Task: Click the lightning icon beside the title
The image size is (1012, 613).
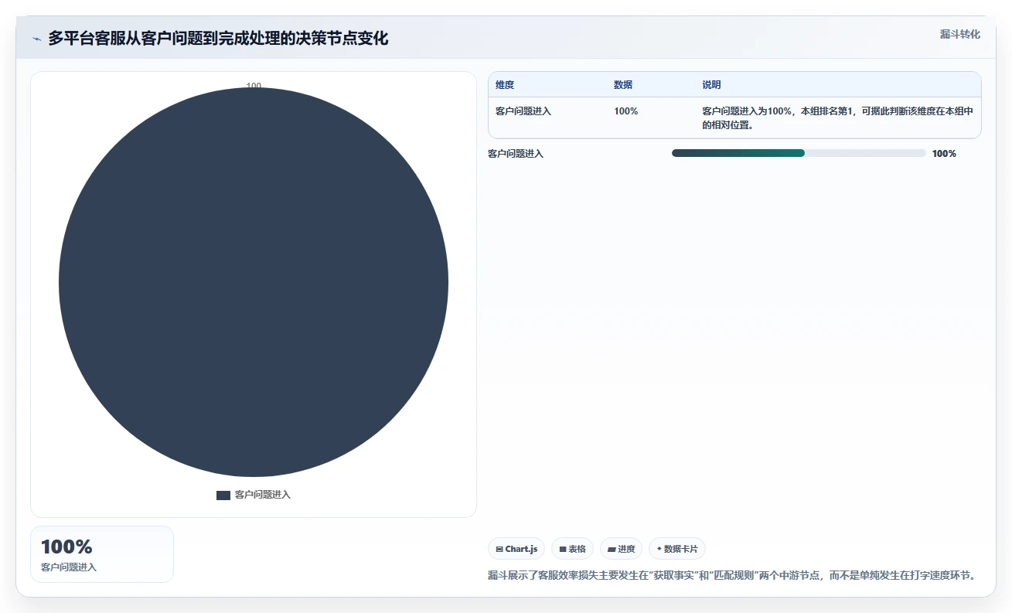Action: point(37,39)
